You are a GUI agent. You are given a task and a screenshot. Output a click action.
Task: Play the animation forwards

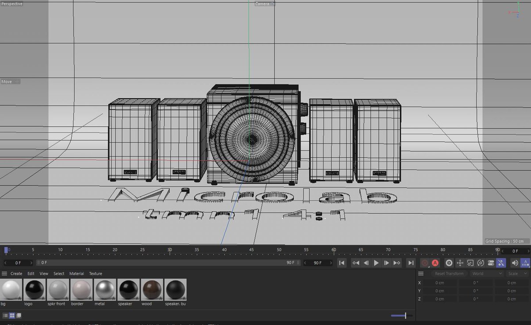376,263
